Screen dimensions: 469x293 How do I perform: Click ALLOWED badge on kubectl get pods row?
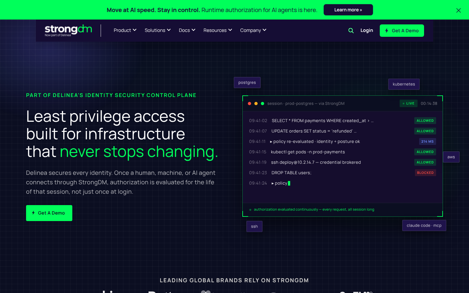click(x=425, y=152)
